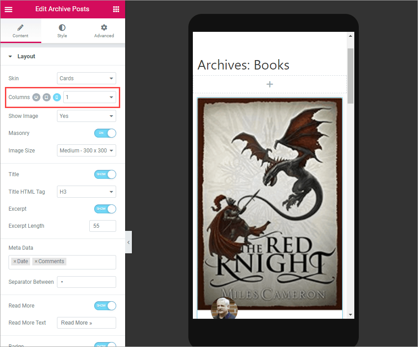Open the Advanced tab
Screen dimensions: 418x347
coord(104,30)
